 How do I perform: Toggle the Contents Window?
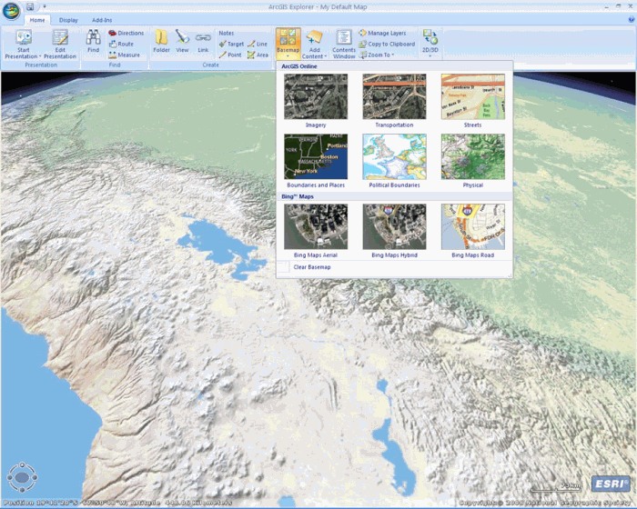[344, 44]
